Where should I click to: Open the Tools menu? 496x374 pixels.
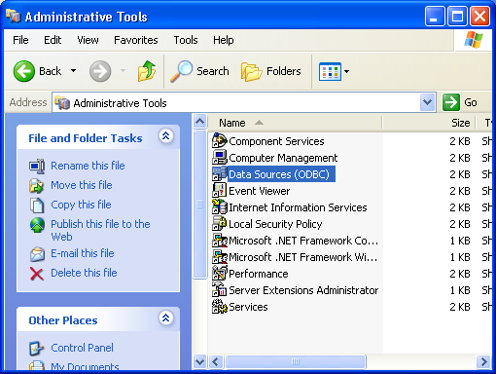pos(186,40)
